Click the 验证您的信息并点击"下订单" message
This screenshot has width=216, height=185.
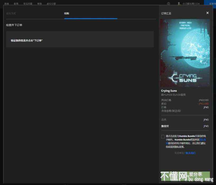27,40
